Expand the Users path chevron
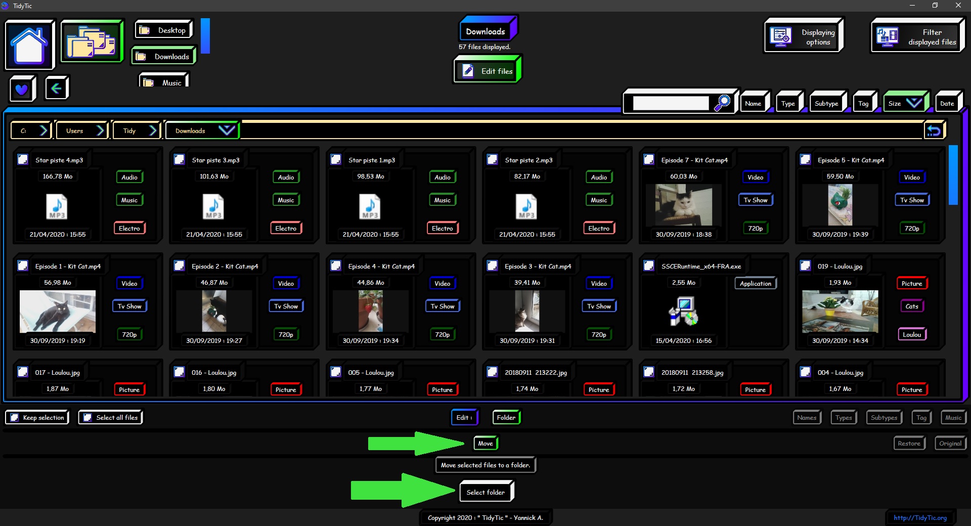The image size is (971, 526). [100, 130]
